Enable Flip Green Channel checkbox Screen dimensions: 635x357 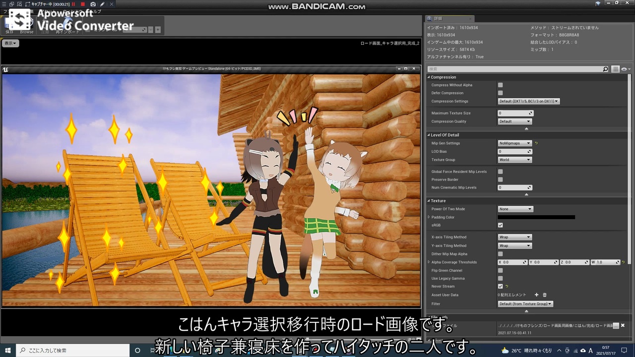500,270
